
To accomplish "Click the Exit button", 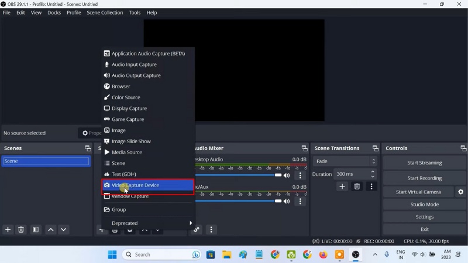I will [x=425, y=230].
